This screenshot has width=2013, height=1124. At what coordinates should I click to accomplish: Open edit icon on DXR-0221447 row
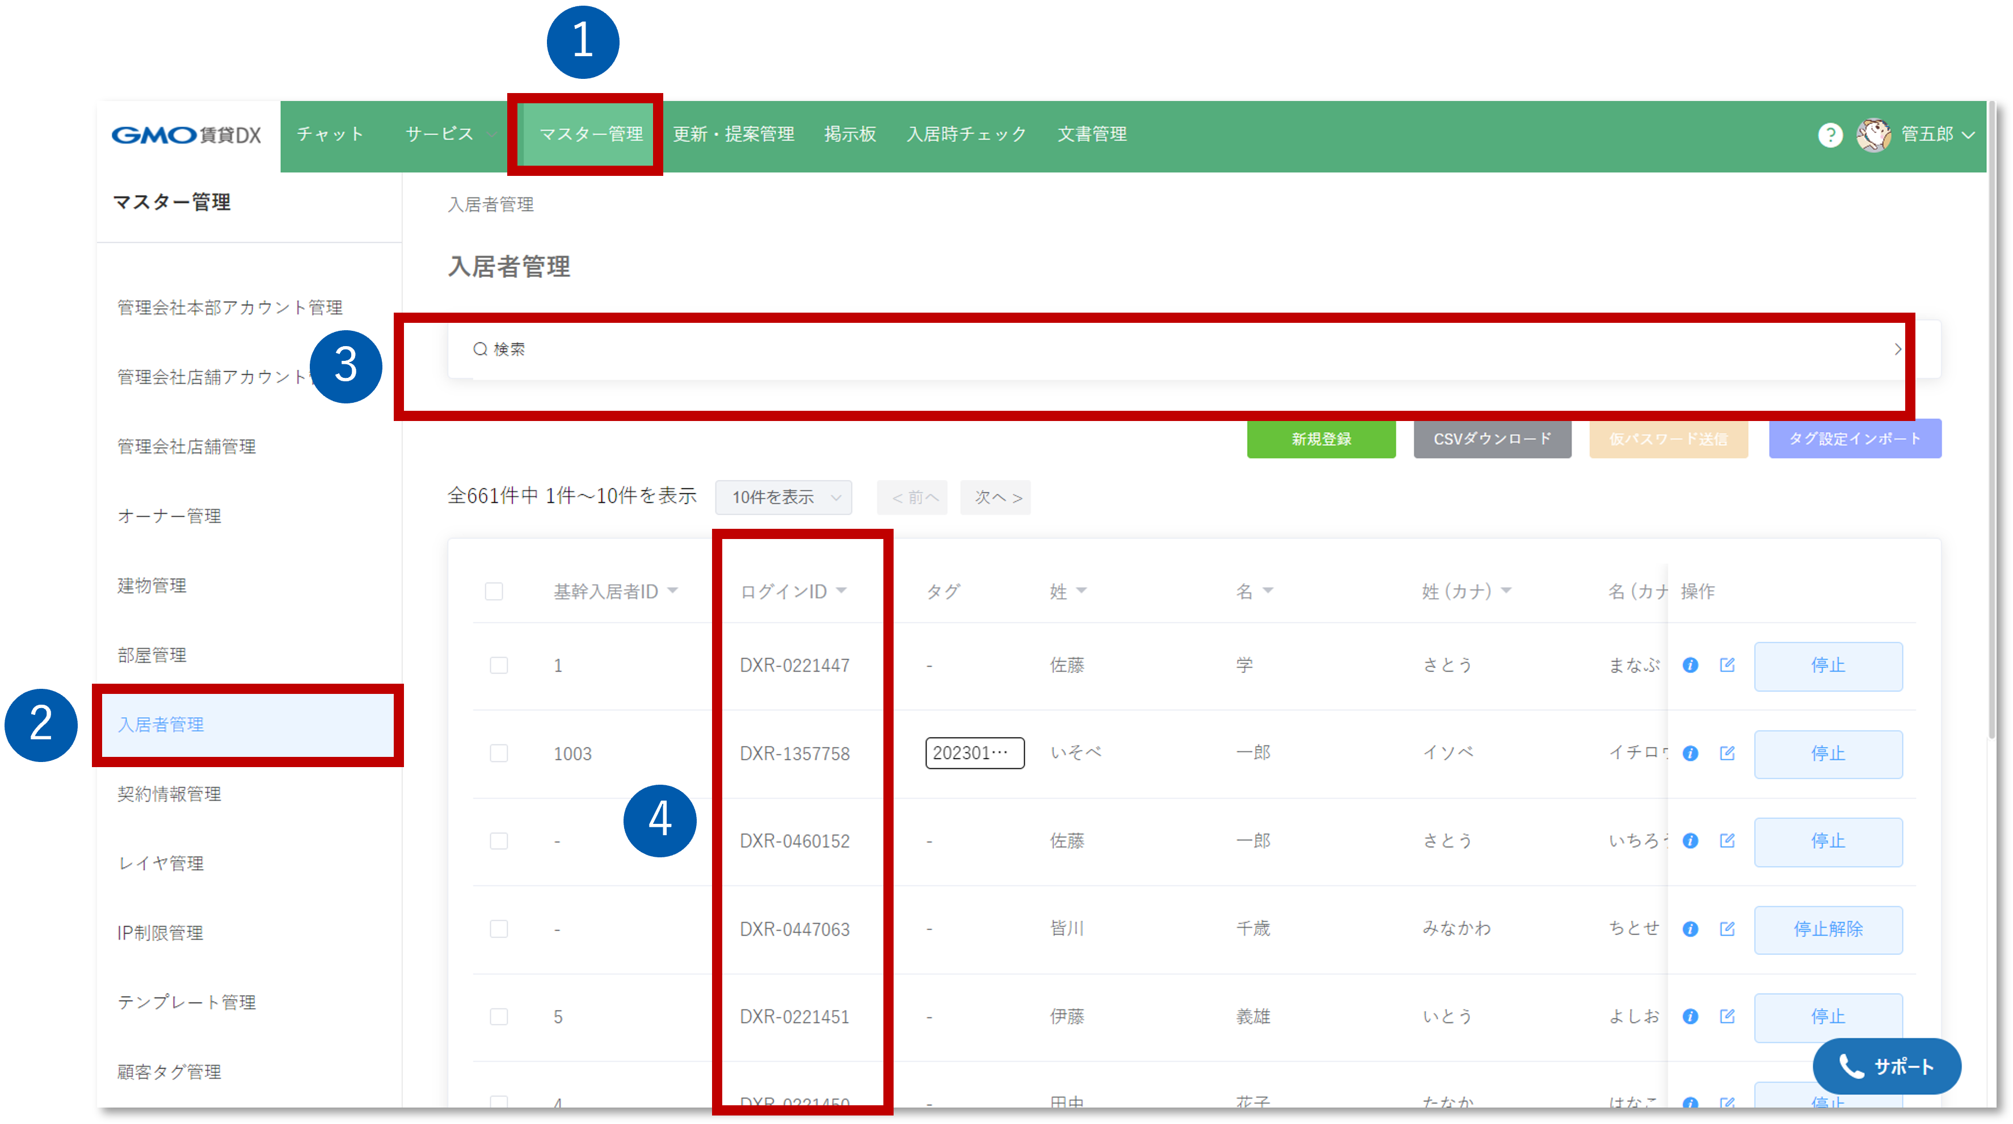pos(1727,665)
